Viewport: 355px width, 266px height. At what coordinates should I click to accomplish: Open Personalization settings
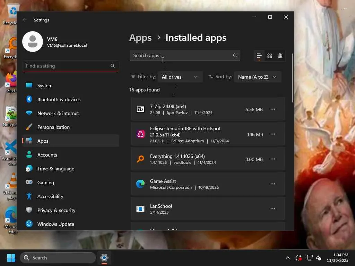click(x=71, y=127)
